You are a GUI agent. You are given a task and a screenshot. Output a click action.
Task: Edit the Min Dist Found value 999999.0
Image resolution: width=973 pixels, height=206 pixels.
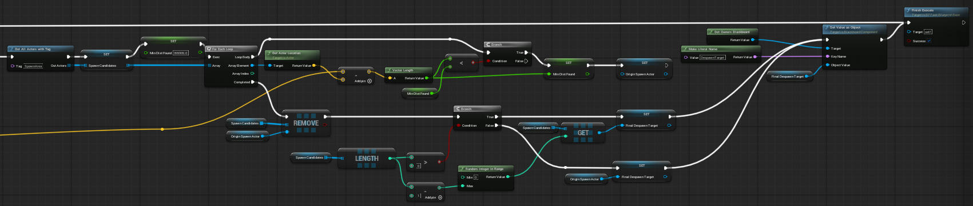181,53
